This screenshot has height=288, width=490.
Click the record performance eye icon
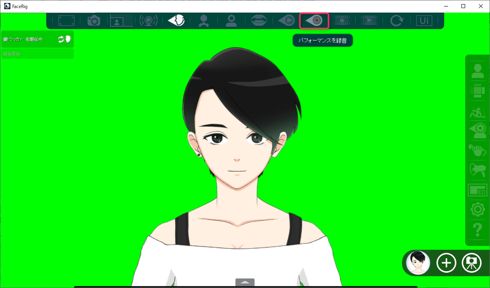point(314,21)
